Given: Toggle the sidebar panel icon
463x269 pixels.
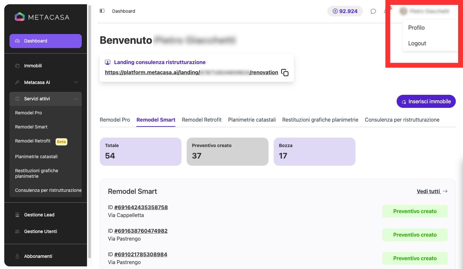Looking at the screenshot, I should (102, 11).
